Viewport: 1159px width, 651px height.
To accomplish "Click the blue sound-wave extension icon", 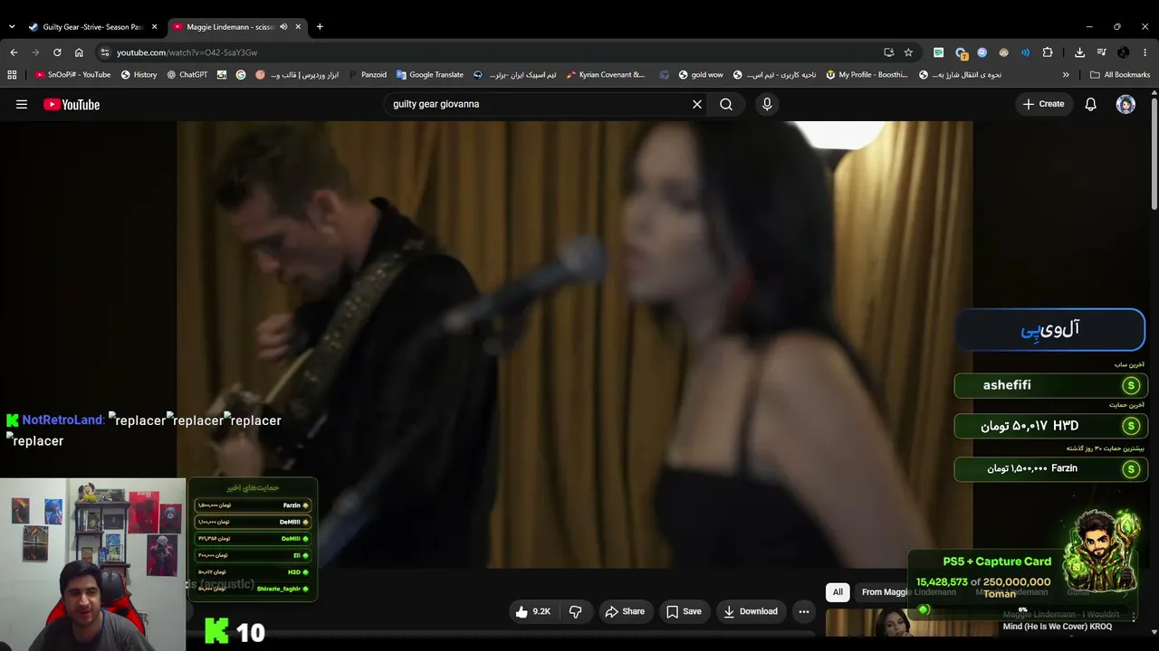I will (1025, 52).
